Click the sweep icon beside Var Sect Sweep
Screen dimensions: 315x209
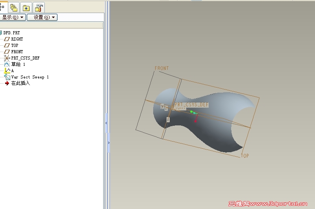pos(7,77)
